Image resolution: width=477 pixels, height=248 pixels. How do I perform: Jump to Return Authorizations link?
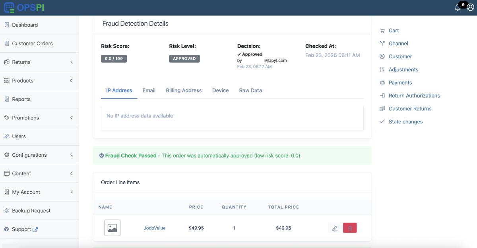(414, 96)
